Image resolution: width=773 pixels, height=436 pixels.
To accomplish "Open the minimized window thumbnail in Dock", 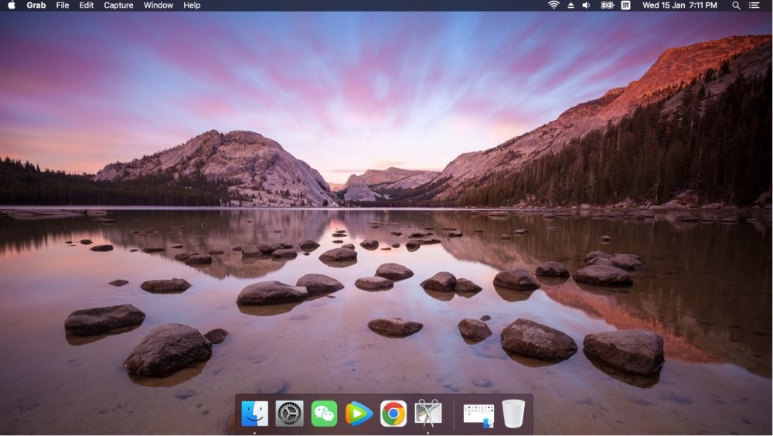I will pyautogui.click(x=478, y=415).
